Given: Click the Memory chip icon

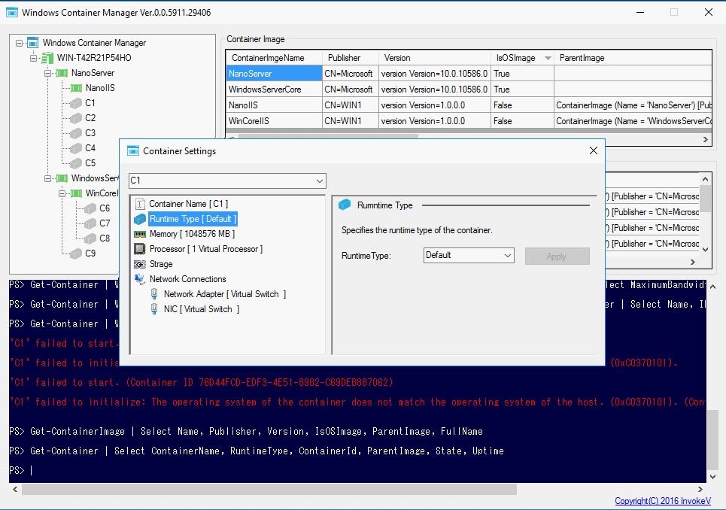Looking at the screenshot, I should [x=140, y=234].
